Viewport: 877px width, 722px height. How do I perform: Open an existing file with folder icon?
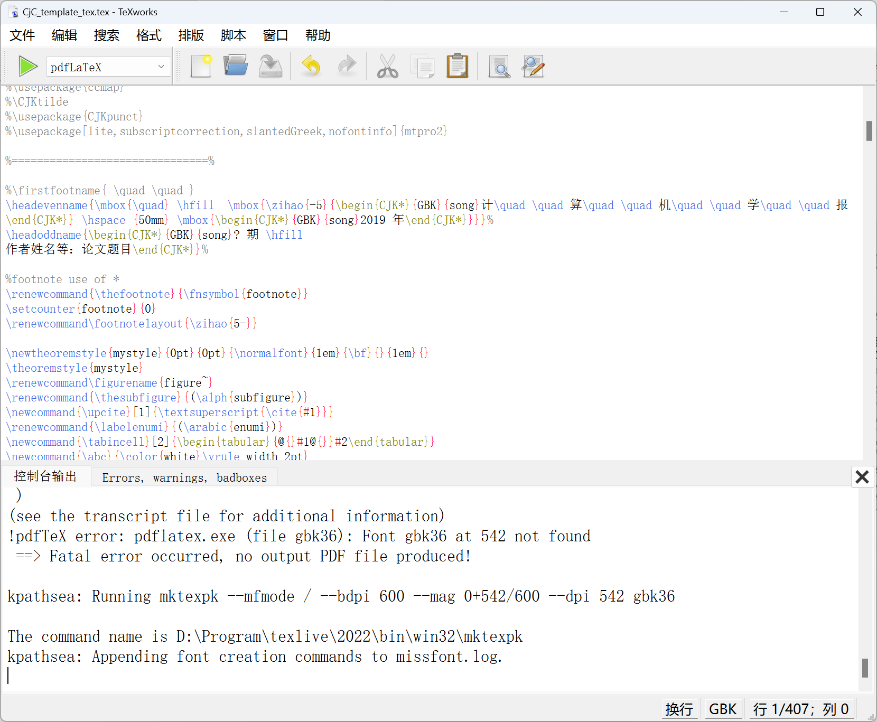click(236, 67)
